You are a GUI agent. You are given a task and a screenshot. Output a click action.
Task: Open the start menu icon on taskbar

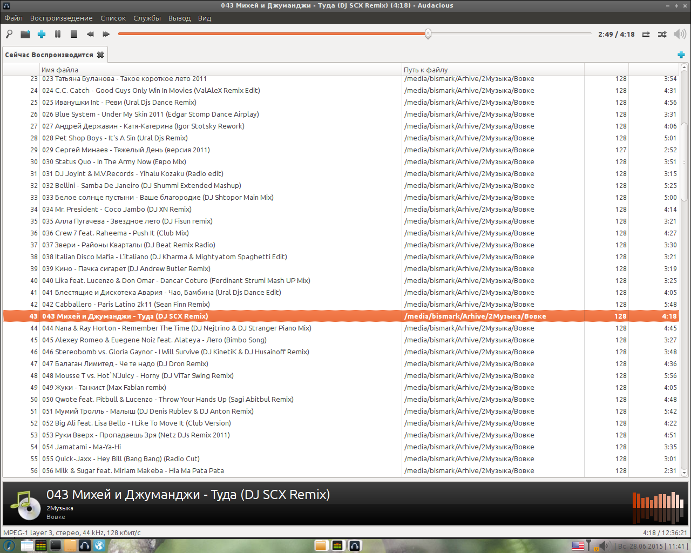coord(9,545)
